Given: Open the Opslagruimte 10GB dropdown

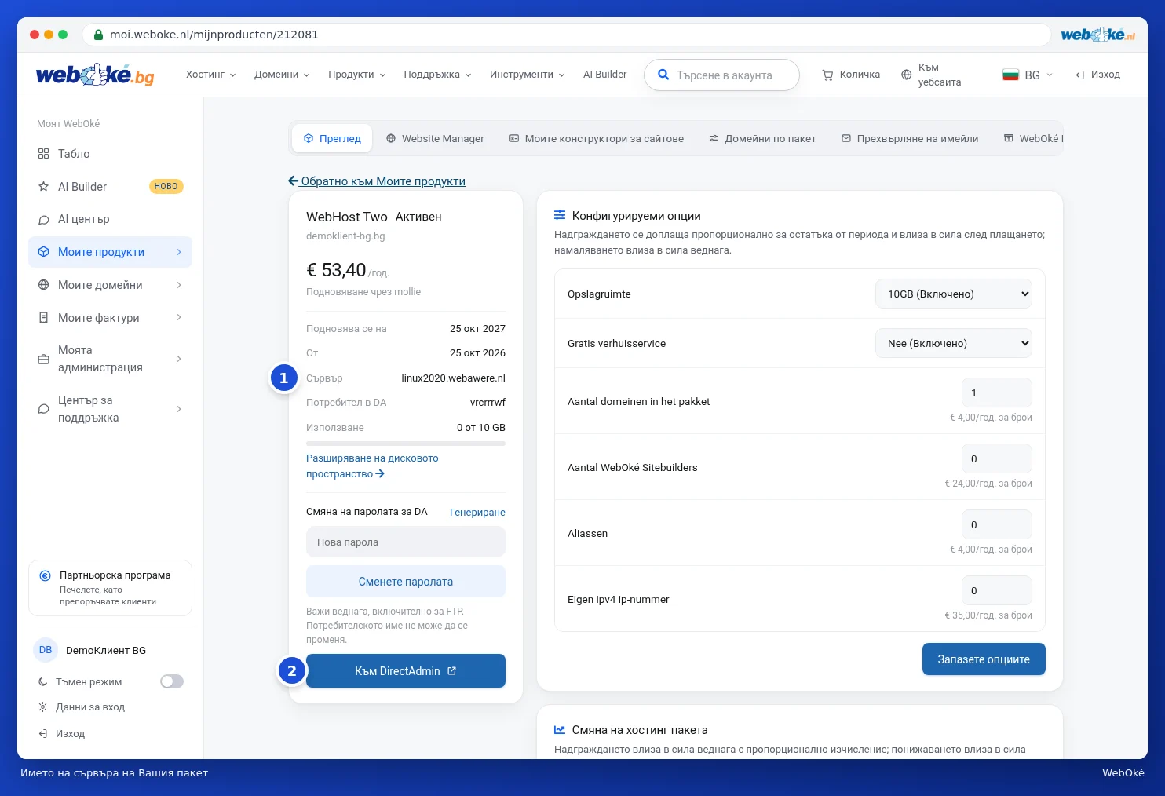Looking at the screenshot, I should (954, 294).
